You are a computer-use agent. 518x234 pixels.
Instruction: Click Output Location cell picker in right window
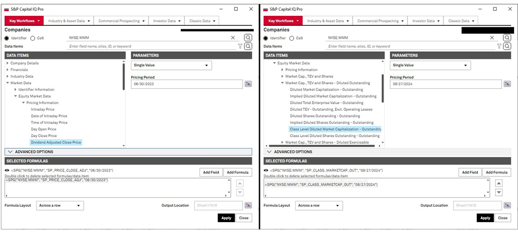[507, 205]
